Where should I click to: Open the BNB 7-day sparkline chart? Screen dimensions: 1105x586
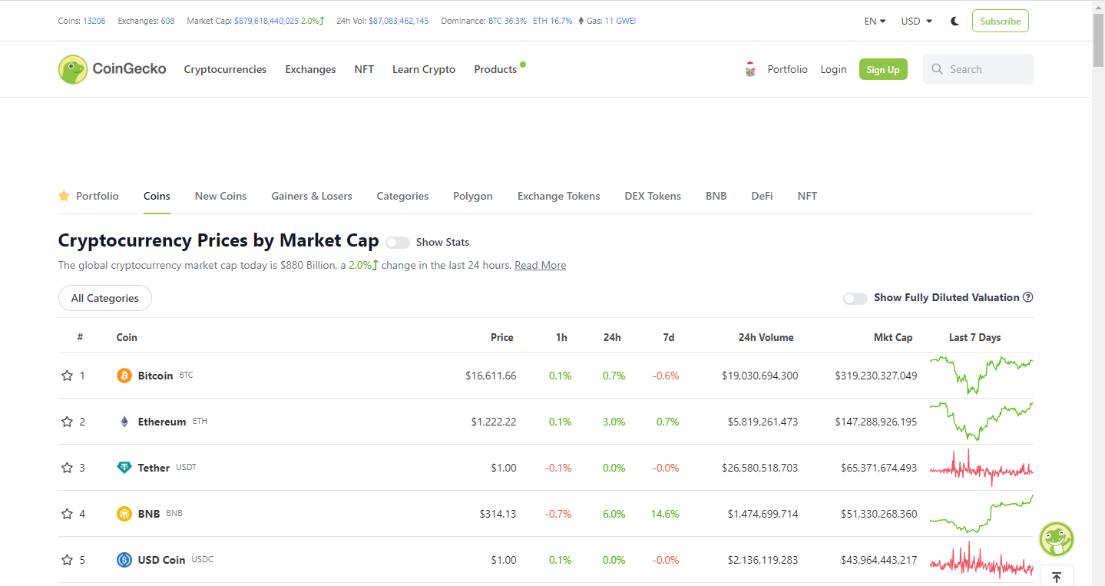(x=981, y=514)
